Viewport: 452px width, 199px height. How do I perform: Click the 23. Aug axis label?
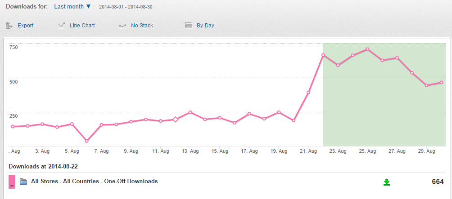point(338,150)
